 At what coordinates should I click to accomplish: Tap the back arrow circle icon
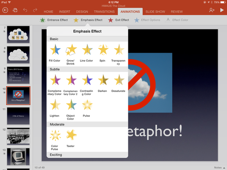(x=5, y=10)
